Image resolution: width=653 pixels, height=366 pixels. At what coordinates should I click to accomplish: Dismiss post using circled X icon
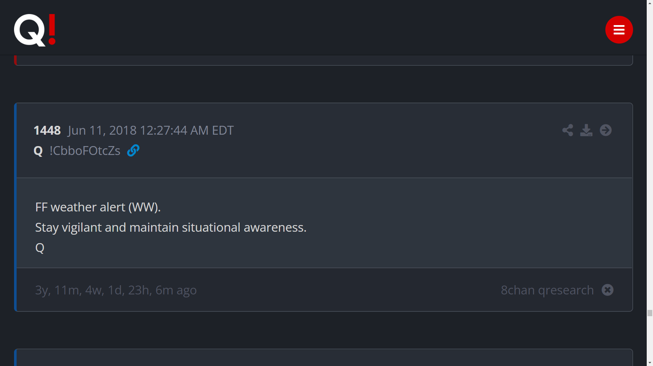(608, 290)
